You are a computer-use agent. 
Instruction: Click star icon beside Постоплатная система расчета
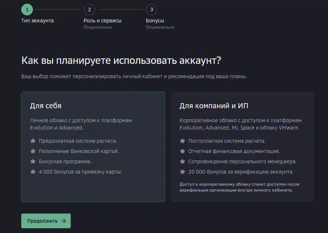click(183, 141)
